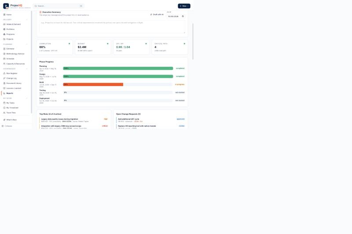Viewport: 352px width, 234px height.
Task: Click the Testing phase progress bar
Action: click(118, 93)
